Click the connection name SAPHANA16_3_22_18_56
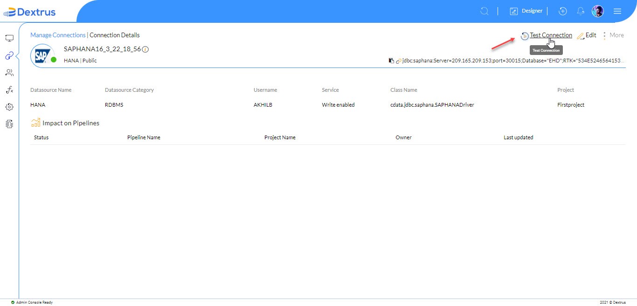 [x=102, y=49]
